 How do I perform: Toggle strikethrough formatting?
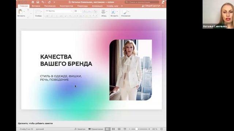(61, 16)
